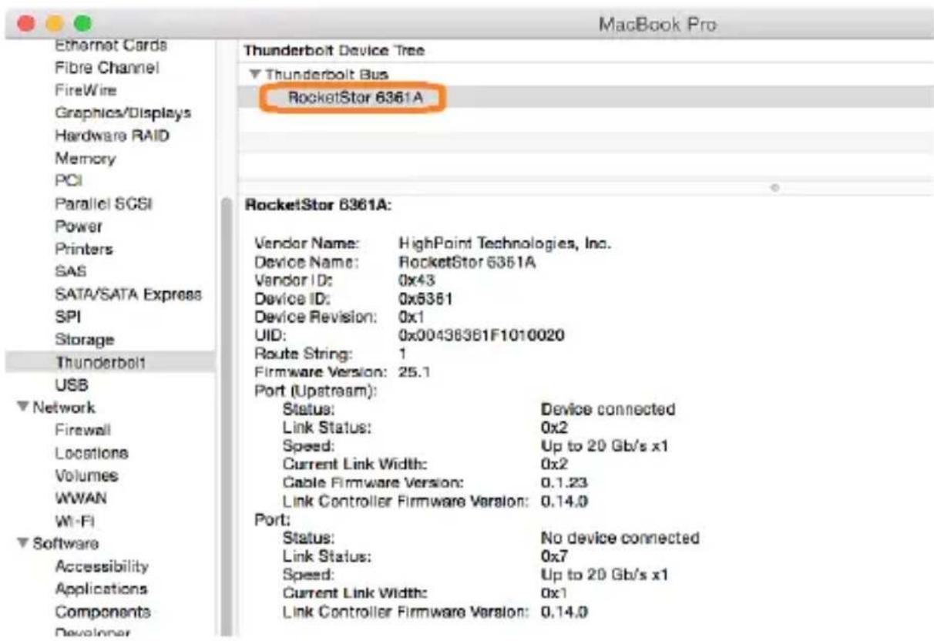This screenshot has width=934, height=641.
Task: Select PCI in the sidebar
Action: (69, 180)
